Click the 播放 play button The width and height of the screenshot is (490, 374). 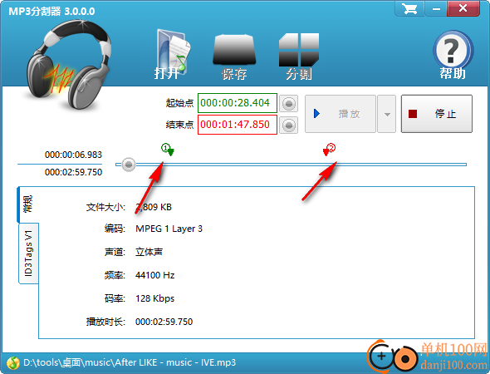tap(341, 114)
